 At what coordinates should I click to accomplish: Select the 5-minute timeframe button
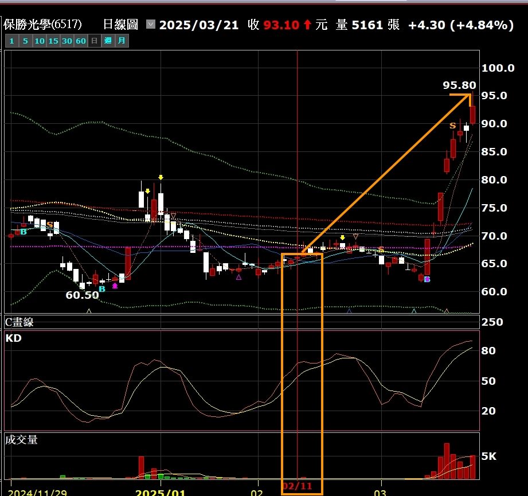coord(25,41)
